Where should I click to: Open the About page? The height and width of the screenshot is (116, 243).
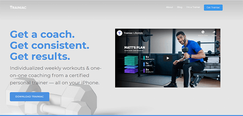tap(169, 7)
